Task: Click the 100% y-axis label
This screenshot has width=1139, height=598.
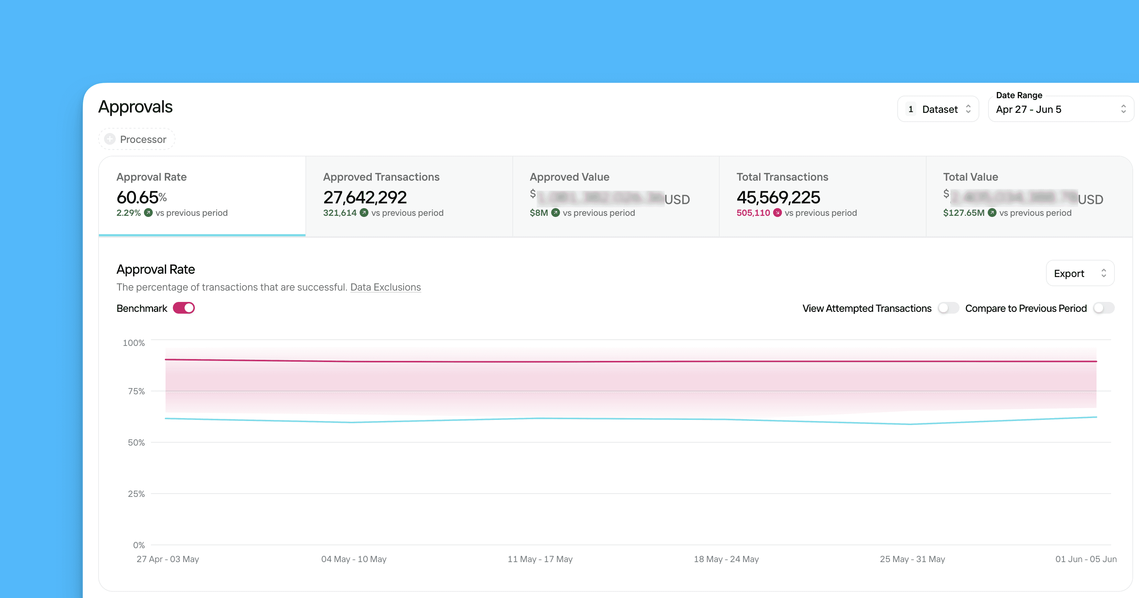Action: click(134, 343)
